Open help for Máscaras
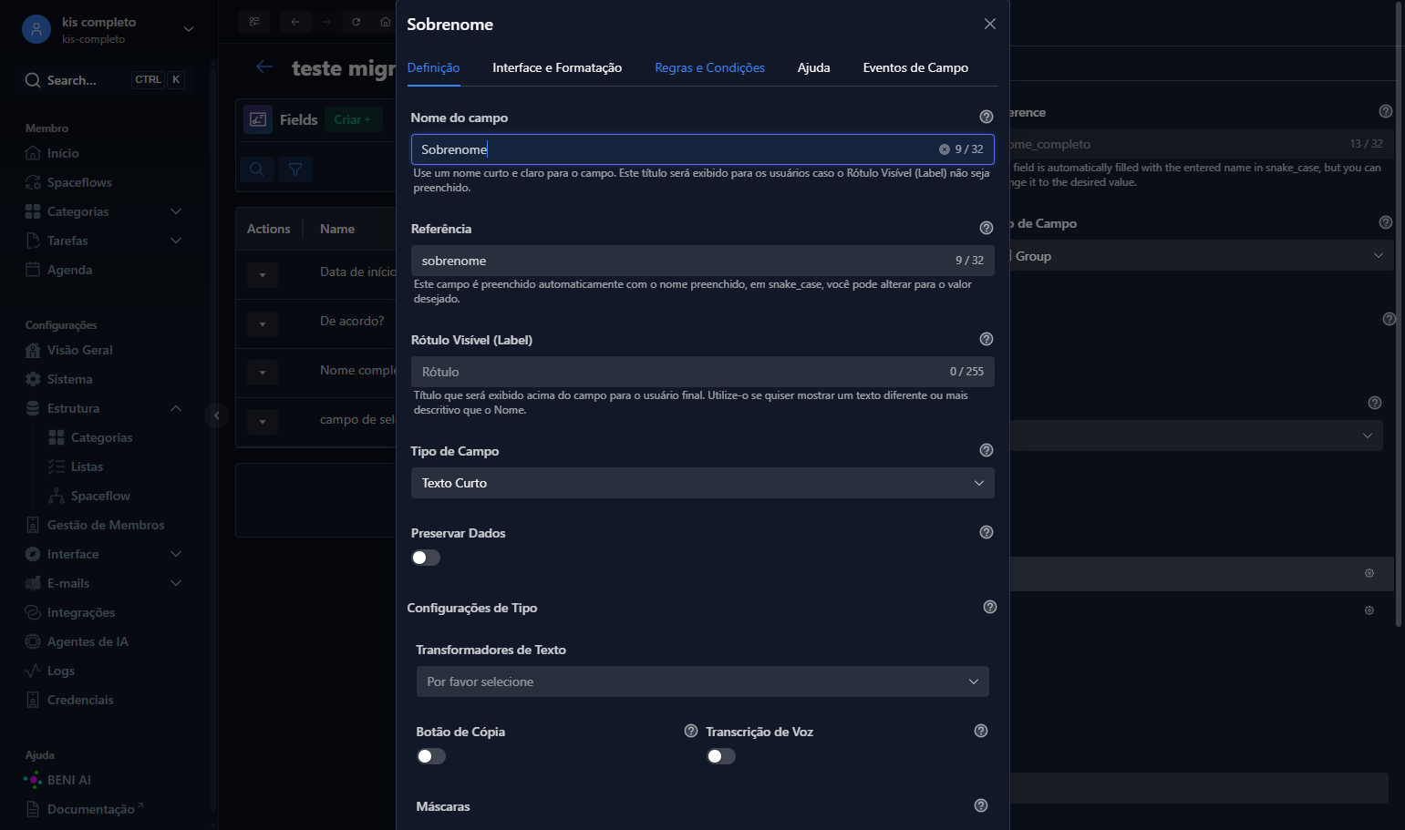1405x830 pixels. [981, 805]
